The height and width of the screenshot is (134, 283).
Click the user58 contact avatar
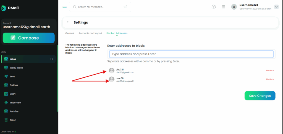pyautogui.click(x=111, y=79)
